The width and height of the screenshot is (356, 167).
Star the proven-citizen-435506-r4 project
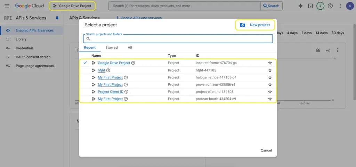[270, 85]
